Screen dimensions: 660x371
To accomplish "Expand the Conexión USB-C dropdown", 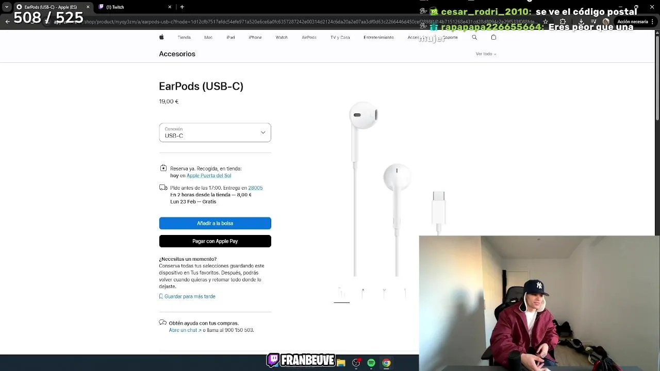I will pos(215,132).
